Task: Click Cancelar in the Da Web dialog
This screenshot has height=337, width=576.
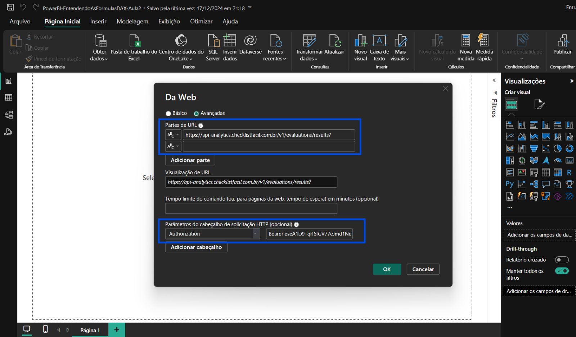Action: [423, 269]
